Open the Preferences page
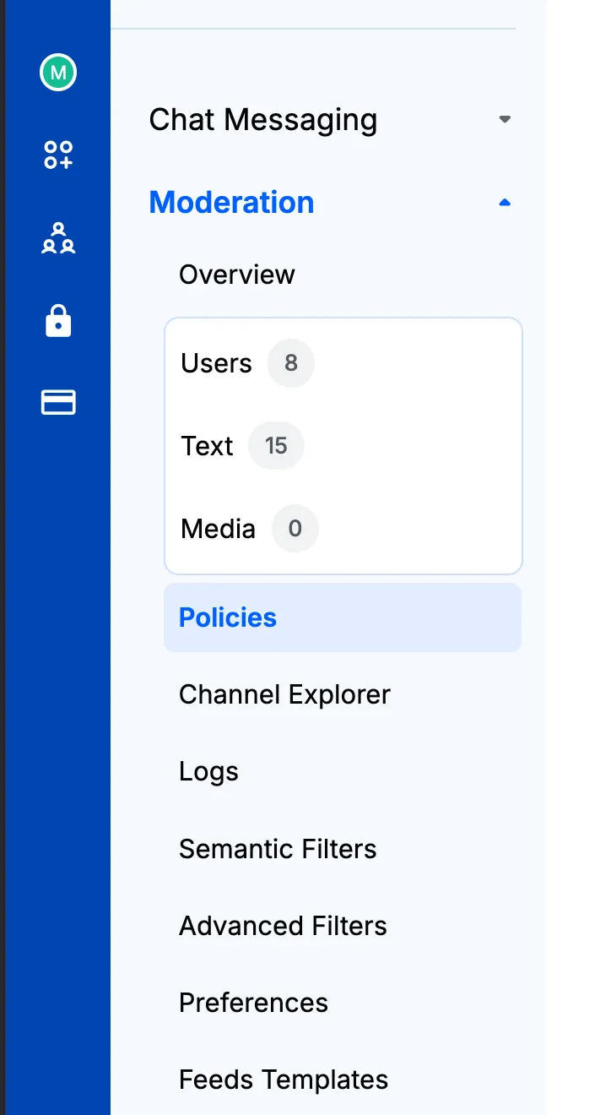This screenshot has width=611, height=1115. tap(253, 1003)
